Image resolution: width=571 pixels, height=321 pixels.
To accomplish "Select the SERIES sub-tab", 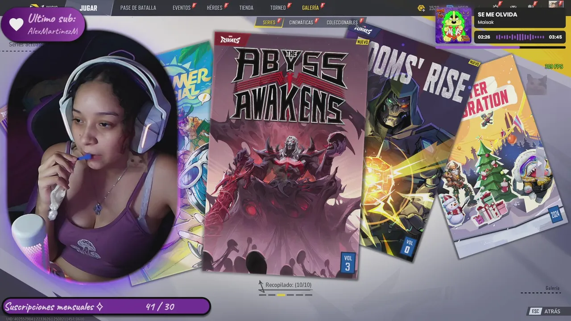I will 270,22.
